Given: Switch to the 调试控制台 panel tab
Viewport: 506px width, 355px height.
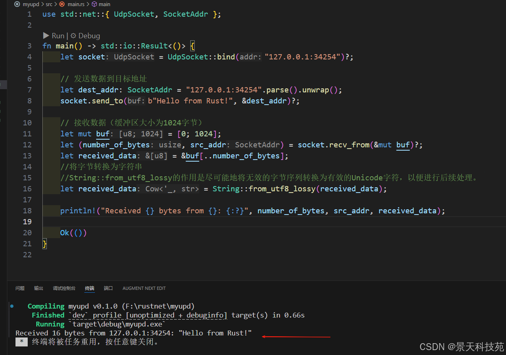Looking at the screenshot, I should click(64, 288).
